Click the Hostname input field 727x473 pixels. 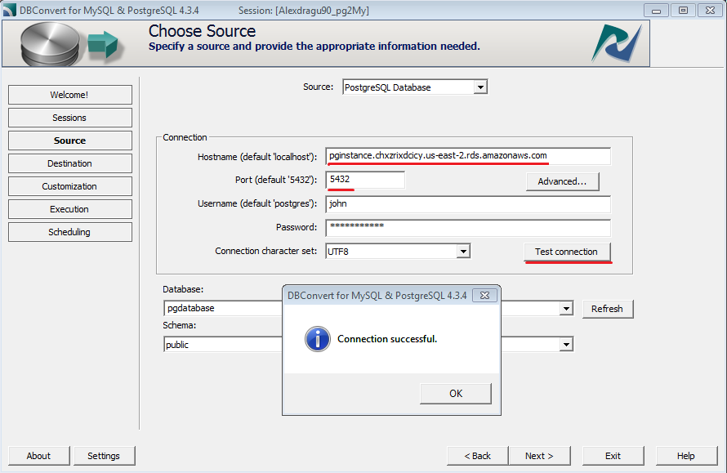[468, 156]
